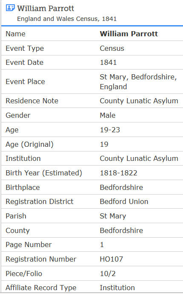This screenshot has width=183, height=294.
Task: Click the bold William Parrott name value
Action: [129, 34]
